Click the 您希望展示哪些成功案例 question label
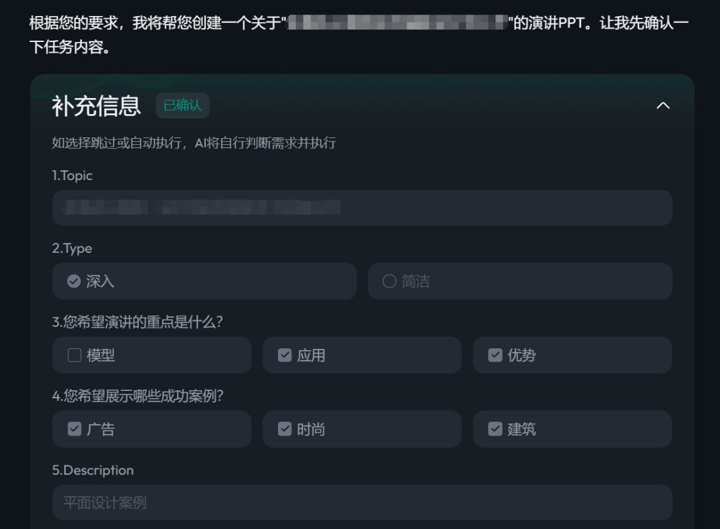 [137, 396]
